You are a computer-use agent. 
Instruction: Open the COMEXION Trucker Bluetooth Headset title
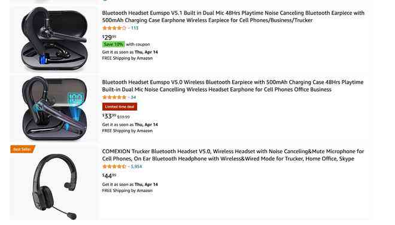[x=233, y=155]
